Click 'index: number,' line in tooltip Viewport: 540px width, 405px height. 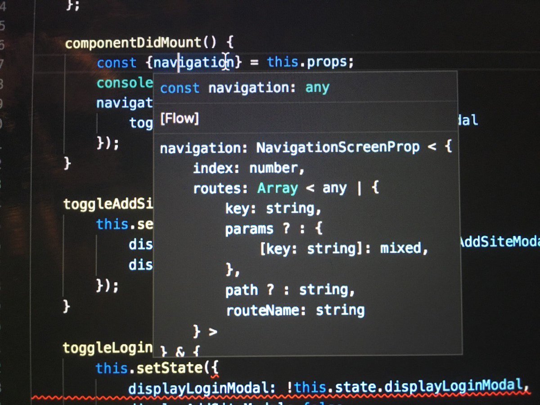[249, 168]
